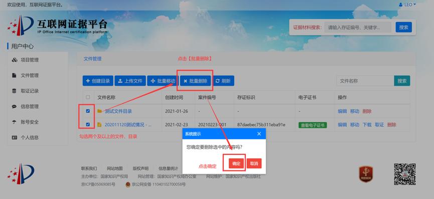Click 编辑 in the 202011120测试情况 row

pos(342,125)
